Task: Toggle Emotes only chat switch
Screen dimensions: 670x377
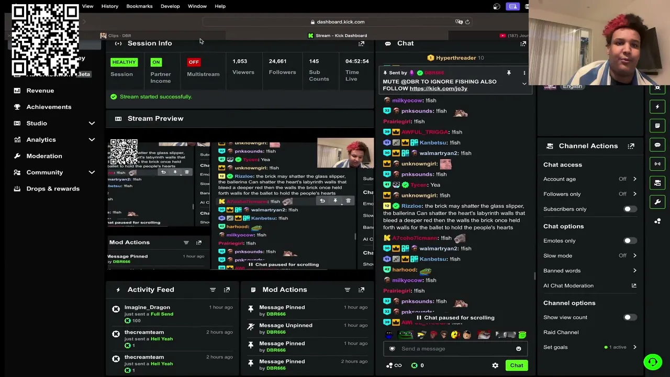Action: (630, 241)
